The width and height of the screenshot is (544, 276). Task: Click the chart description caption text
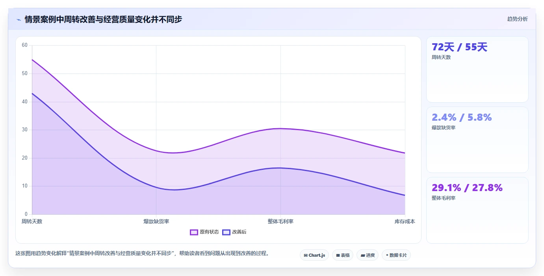tap(143, 254)
